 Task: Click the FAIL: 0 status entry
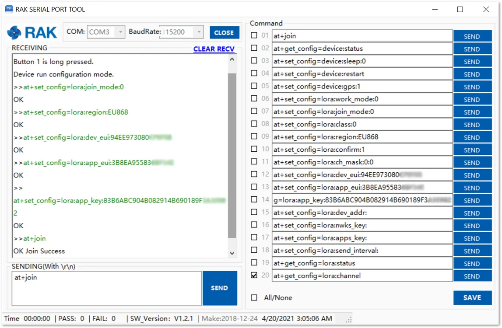click(x=104, y=319)
